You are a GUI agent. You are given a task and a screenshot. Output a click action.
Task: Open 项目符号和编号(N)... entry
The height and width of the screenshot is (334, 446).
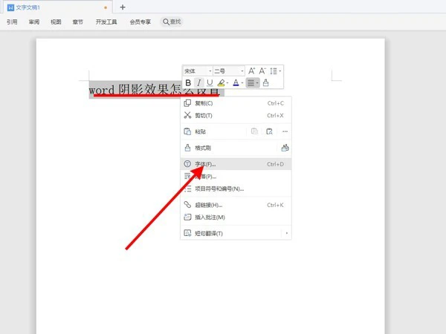(x=236, y=189)
